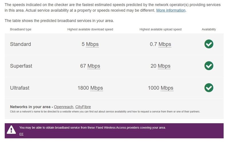
Task: Open the CityFibre network link
Action: [83, 107]
